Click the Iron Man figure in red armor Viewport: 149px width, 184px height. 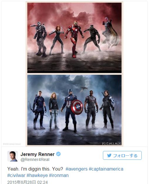click(74, 39)
